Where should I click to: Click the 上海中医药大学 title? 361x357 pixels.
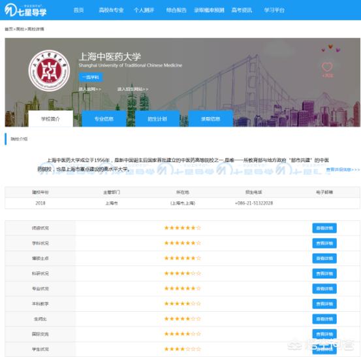110,57
